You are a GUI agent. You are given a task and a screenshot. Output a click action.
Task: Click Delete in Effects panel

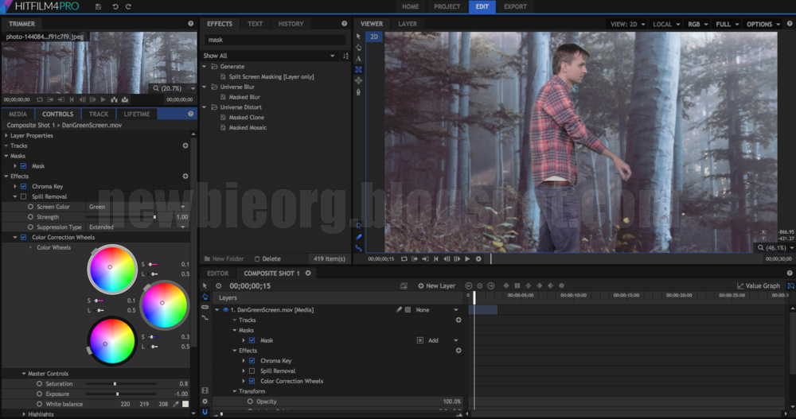pyautogui.click(x=267, y=258)
